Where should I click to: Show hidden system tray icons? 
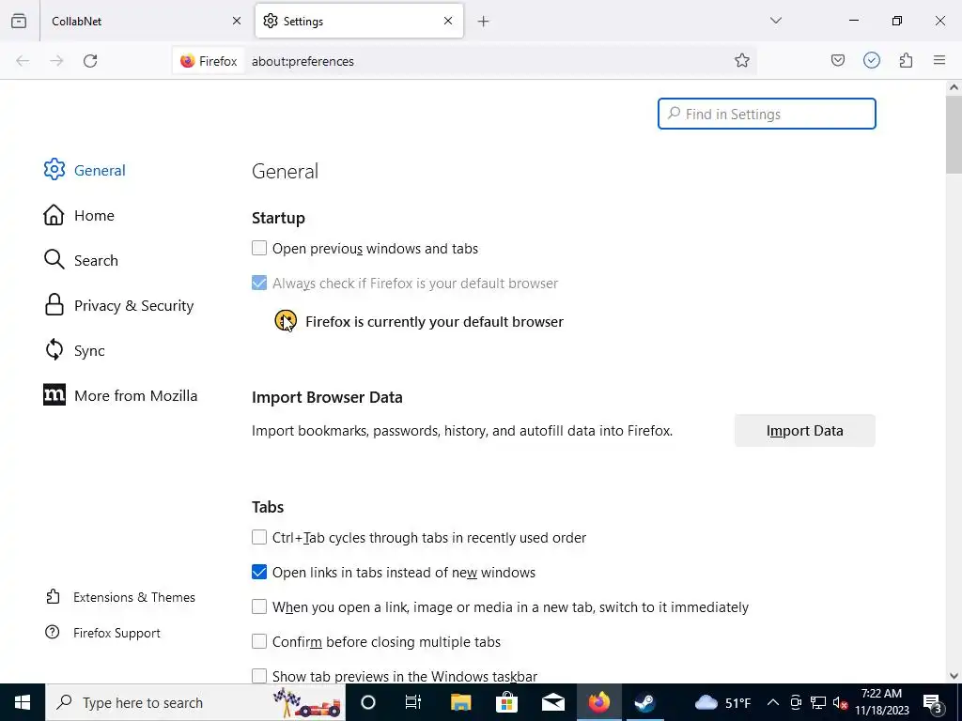click(773, 702)
